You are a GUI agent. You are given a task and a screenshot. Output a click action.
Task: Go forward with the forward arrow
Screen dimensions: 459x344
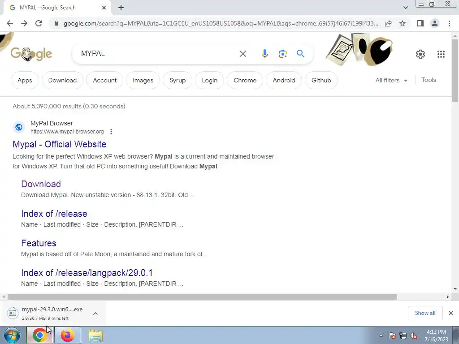(x=24, y=23)
